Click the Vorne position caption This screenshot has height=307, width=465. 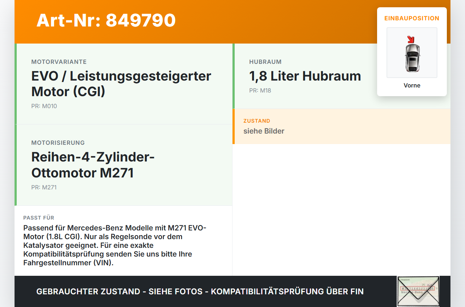(412, 86)
